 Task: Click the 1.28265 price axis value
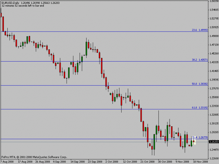click(214, 132)
